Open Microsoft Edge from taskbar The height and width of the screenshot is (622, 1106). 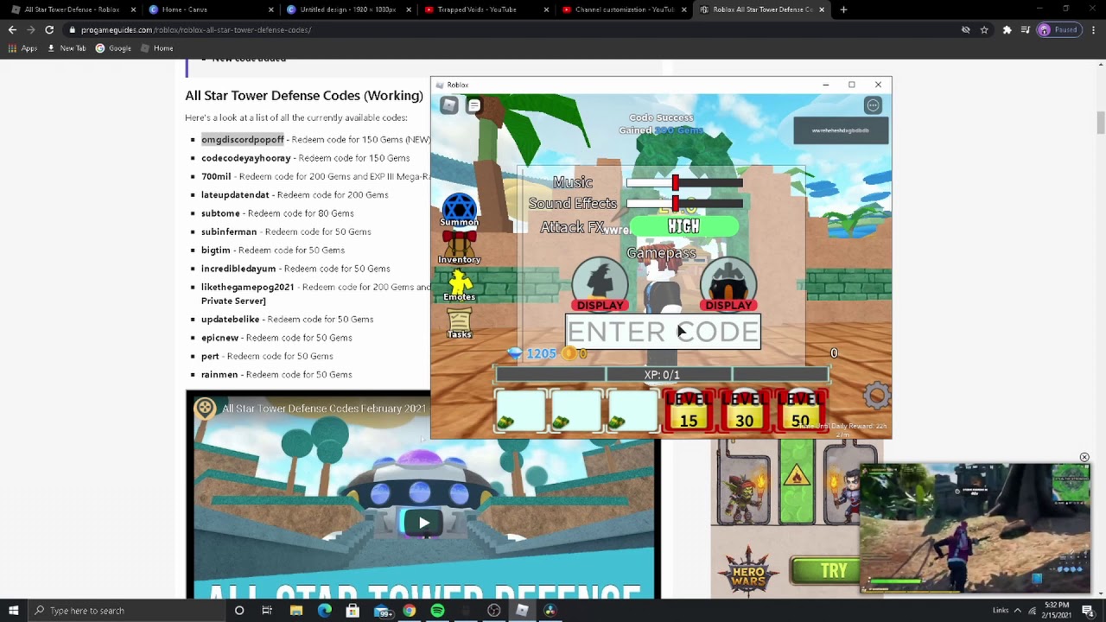coord(324,611)
